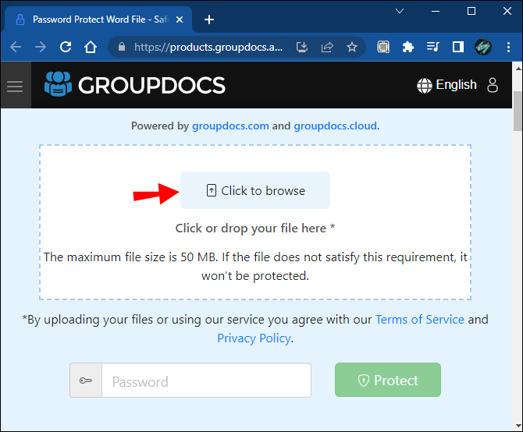Minimize the browser window
Screen dimensions: 523x432
coord(436,12)
